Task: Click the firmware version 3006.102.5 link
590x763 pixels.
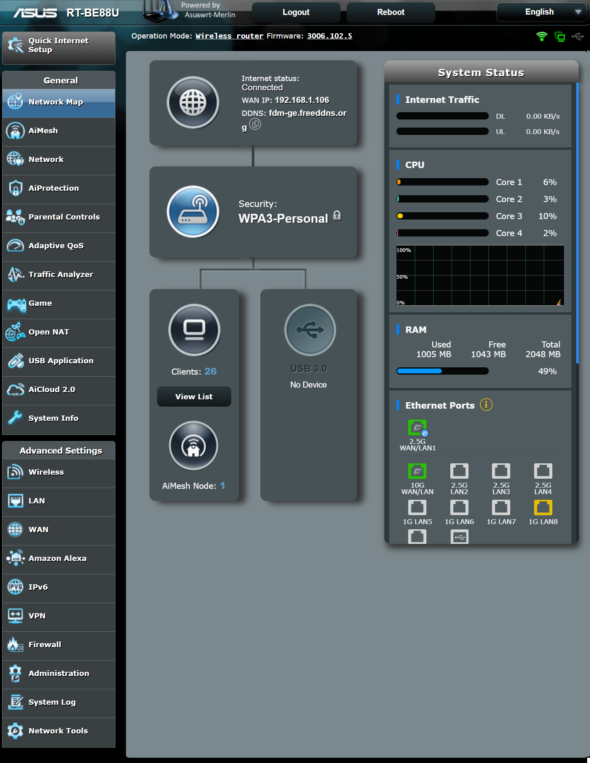Action: pos(329,36)
